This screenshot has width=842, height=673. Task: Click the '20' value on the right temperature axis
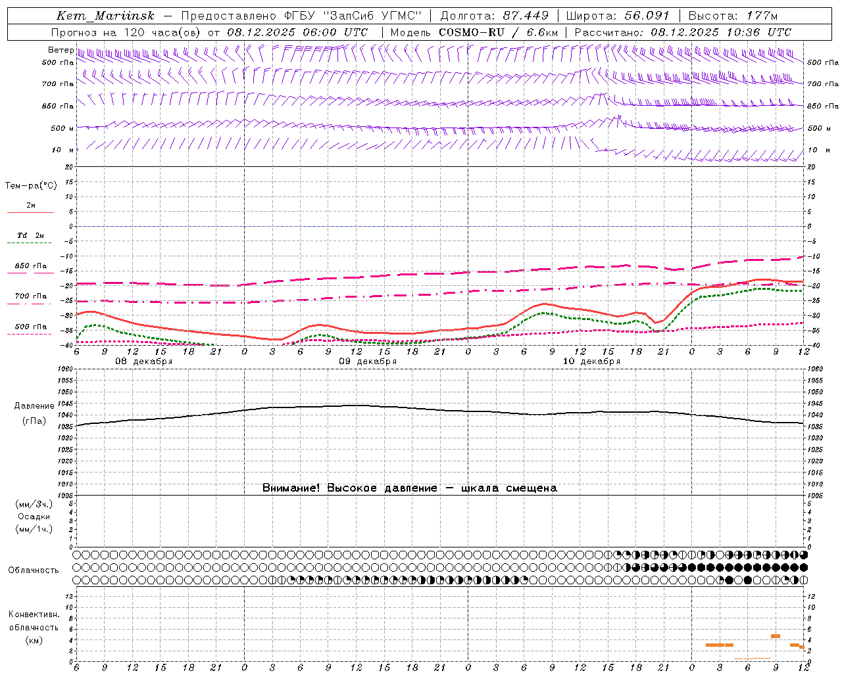(x=811, y=167)
